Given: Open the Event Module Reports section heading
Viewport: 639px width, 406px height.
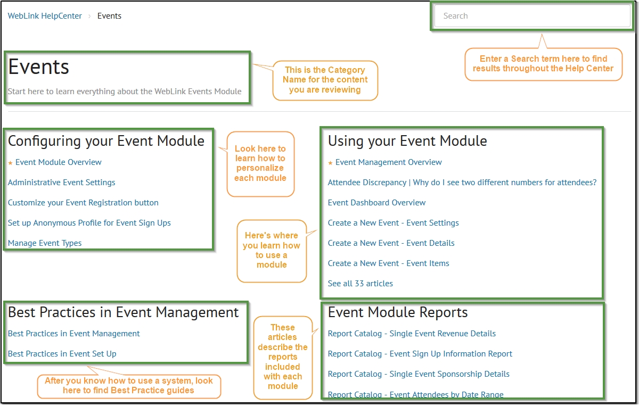Looking at the screenshot, I should click(x=398, y=312).
